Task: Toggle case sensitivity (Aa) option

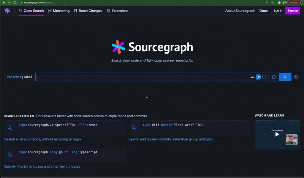Action: point(253,77)
